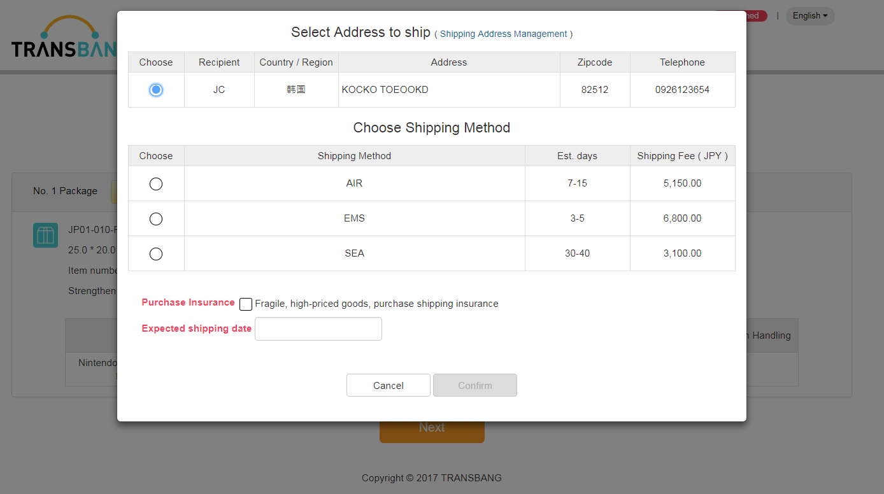Click the SEA fee 3,100.00
This screenshot has width=884, height=494.
point(682,253)
